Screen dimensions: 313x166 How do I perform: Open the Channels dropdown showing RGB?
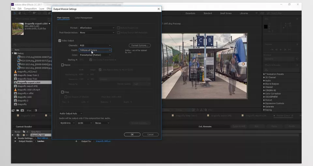tap(95, 46)
